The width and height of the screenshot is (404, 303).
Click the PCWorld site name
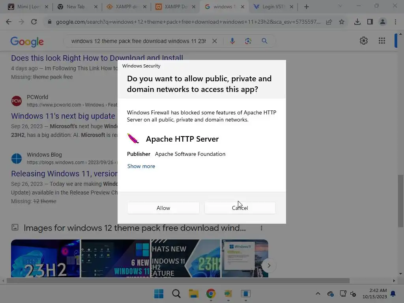click(37, 97)
